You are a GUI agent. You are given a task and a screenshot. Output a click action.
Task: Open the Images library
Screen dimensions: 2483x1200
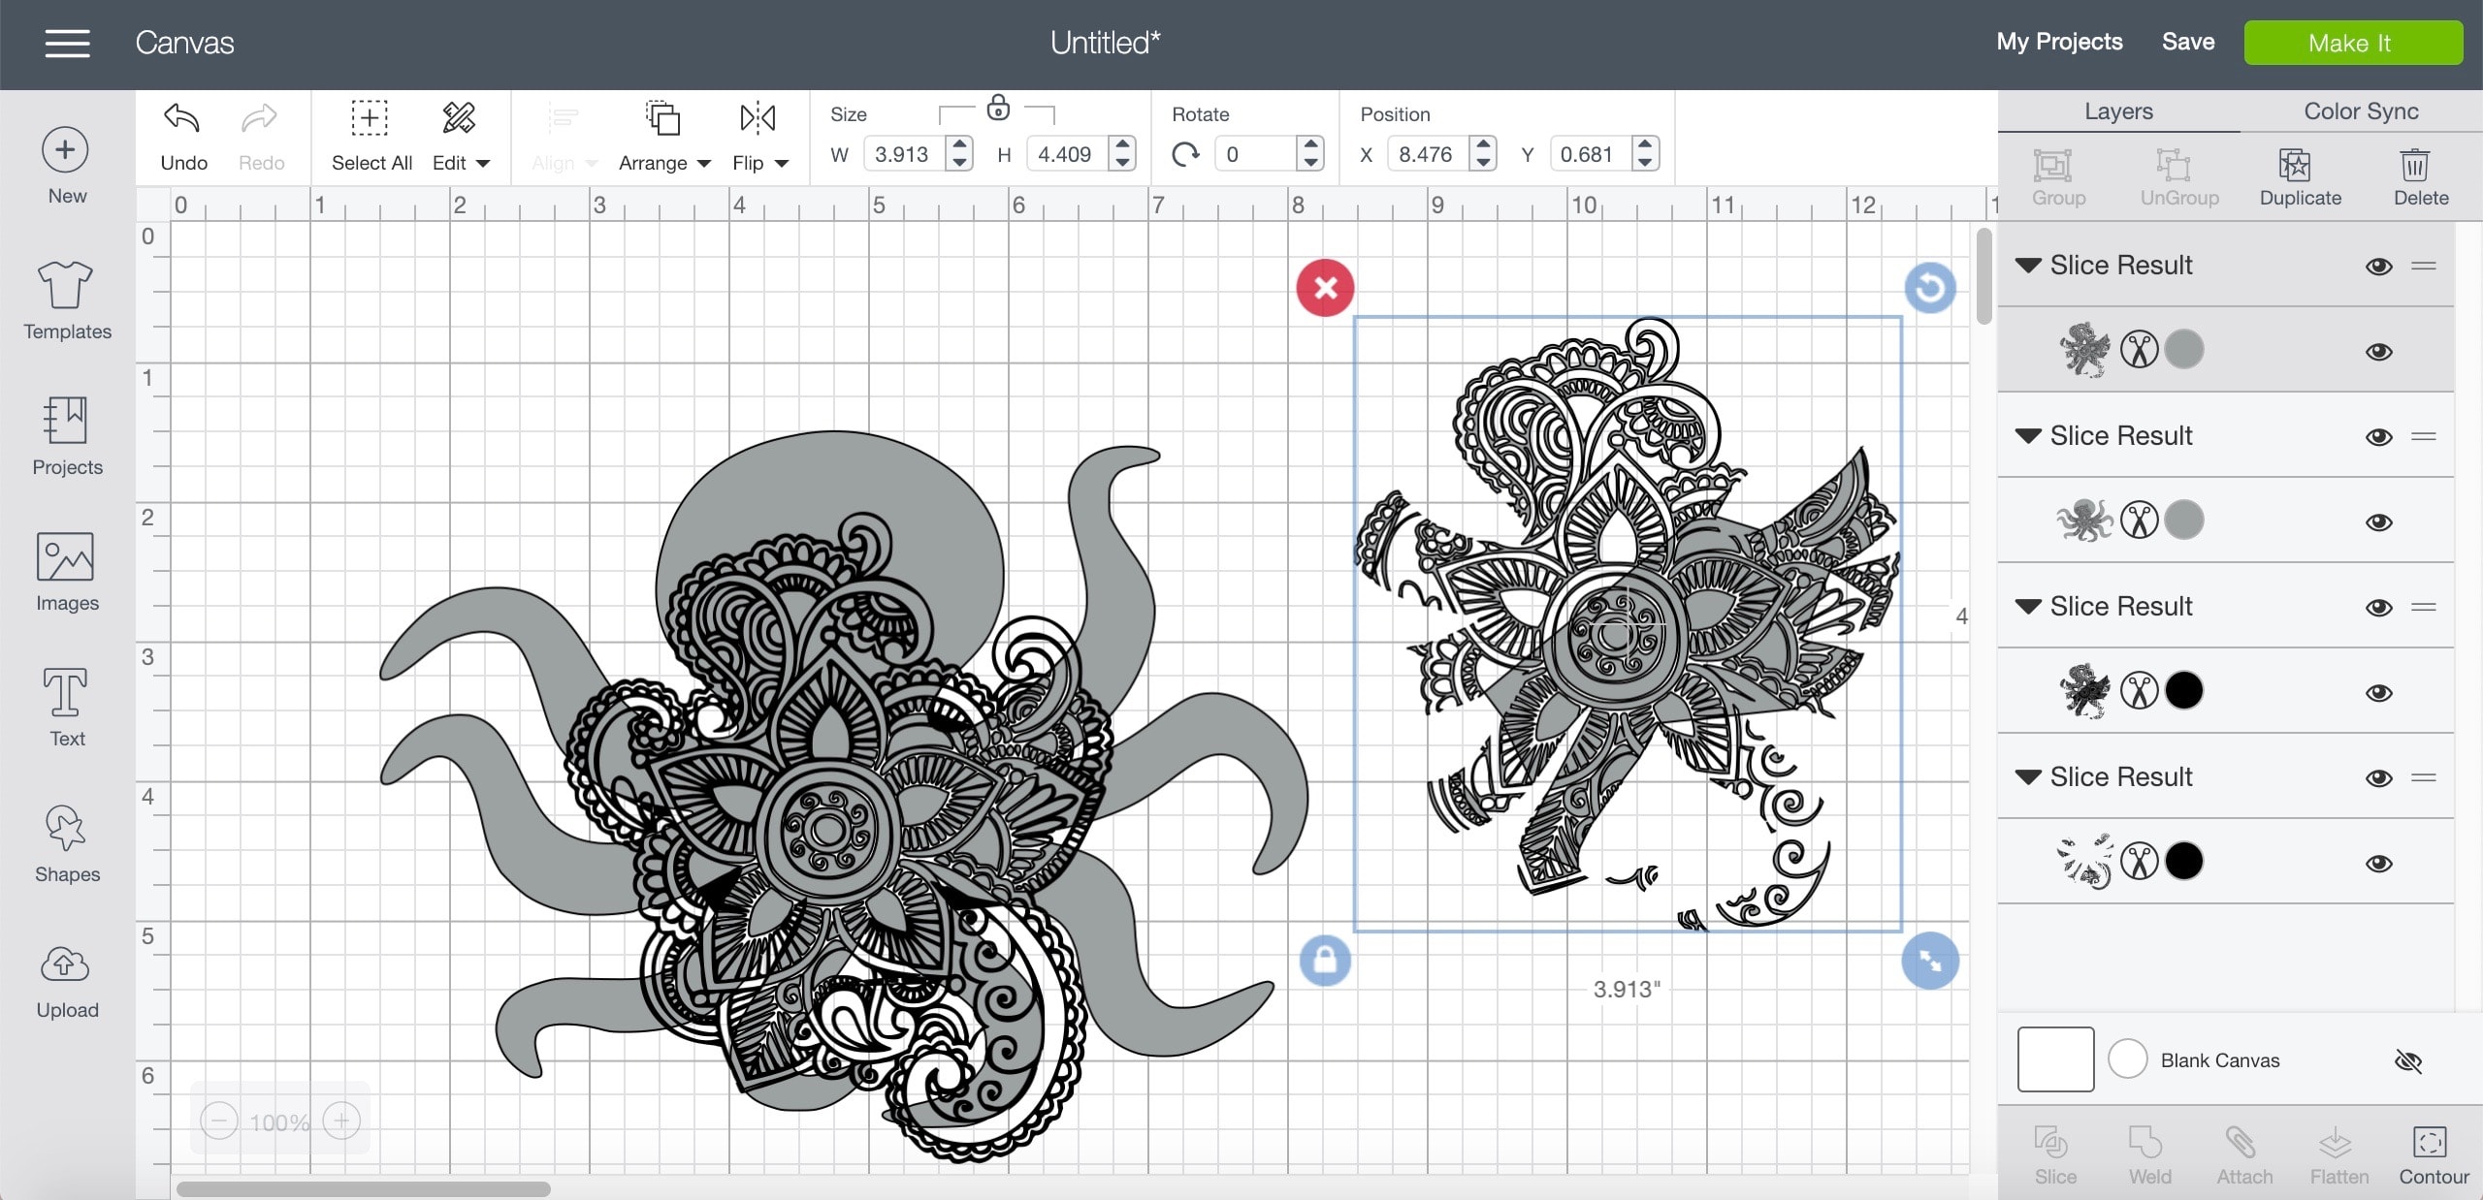67,572
